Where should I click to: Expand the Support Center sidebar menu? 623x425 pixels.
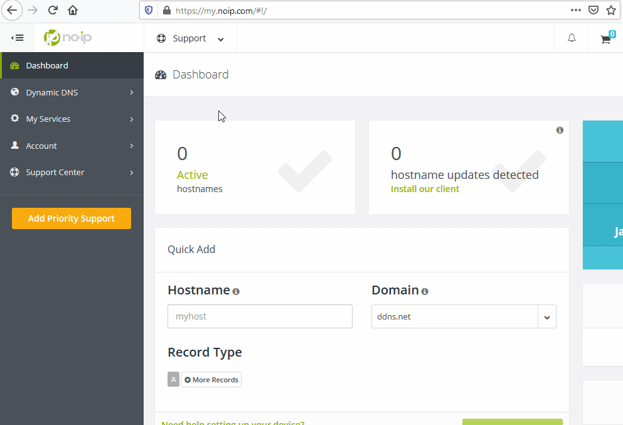coord(72,172)
